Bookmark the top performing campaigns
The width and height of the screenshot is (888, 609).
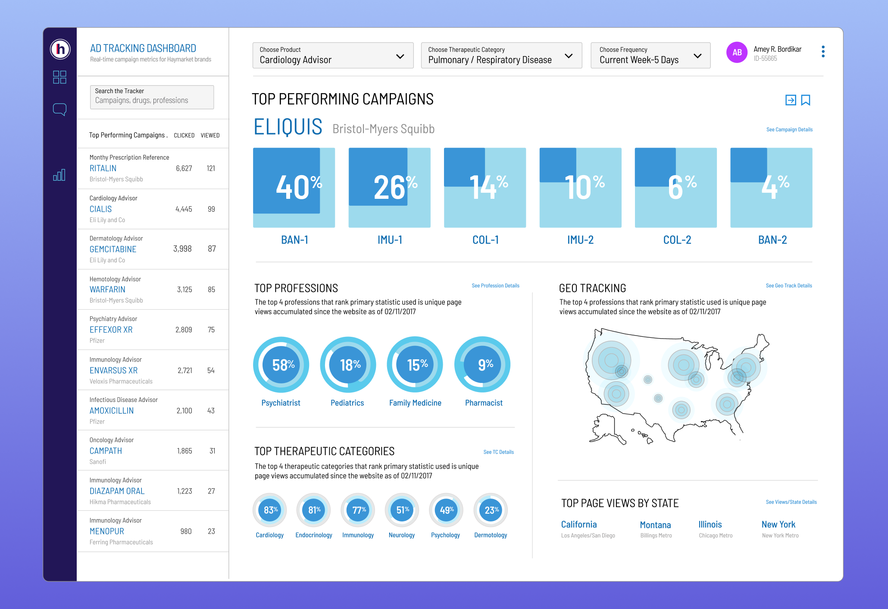pyautogui.click(x=805, y=100)
